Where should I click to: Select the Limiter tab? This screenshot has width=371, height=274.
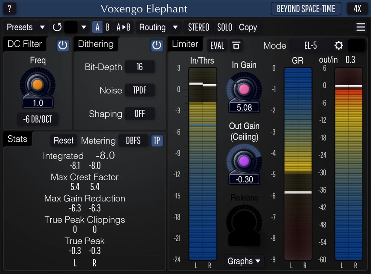(185, 44)
